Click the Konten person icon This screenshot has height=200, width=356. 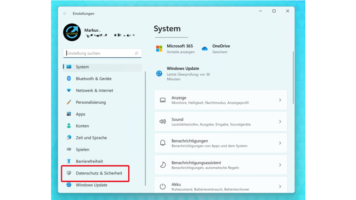point(69,126)
